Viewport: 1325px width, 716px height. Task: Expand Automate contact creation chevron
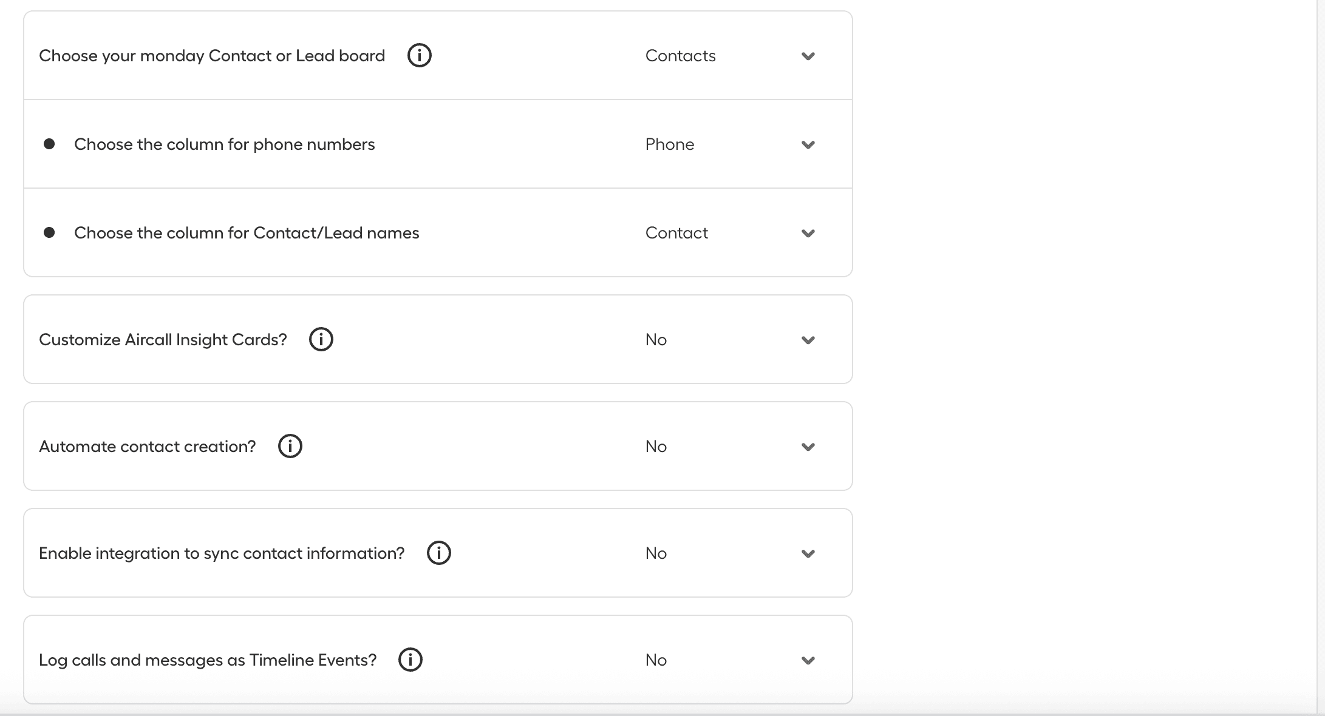(x=808, y=447)
